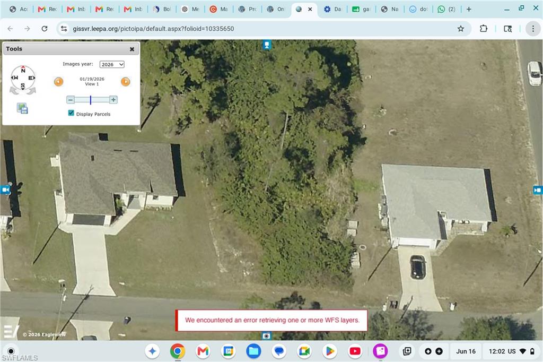Screen dimensions: 543x362
Task: Click the browser back arrow
Action: pyautogui.click(x=11, y=29)
